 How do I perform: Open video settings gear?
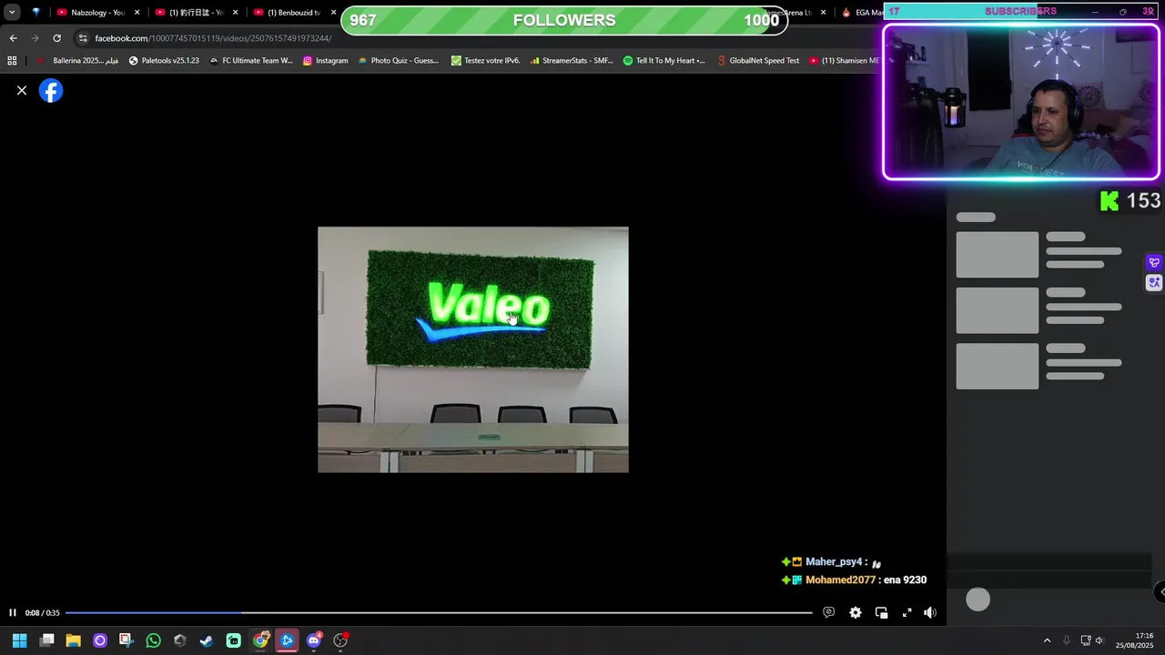[856, 612]
